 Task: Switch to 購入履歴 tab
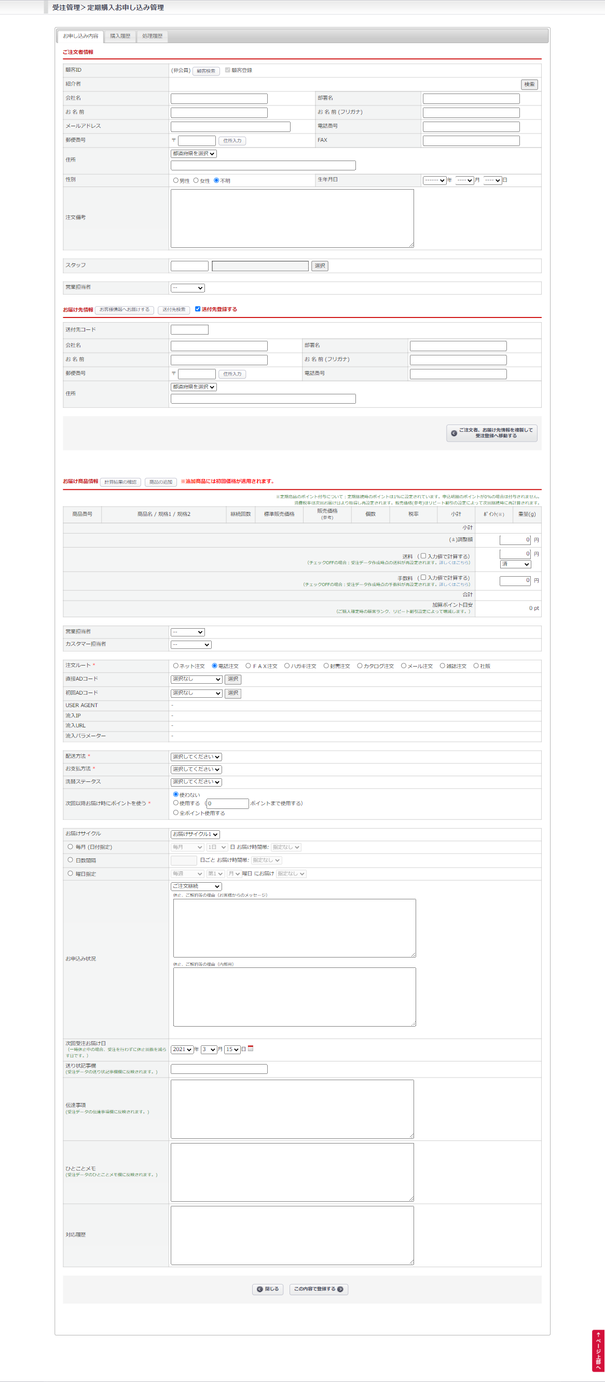(x=120, y=36)
